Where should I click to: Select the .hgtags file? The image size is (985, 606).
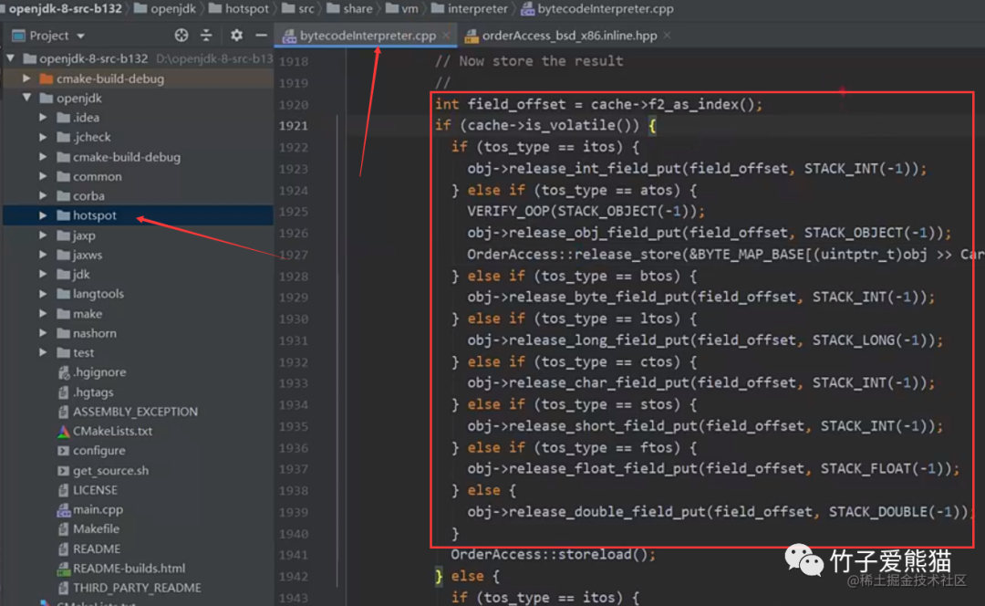[x=93, y=392]
